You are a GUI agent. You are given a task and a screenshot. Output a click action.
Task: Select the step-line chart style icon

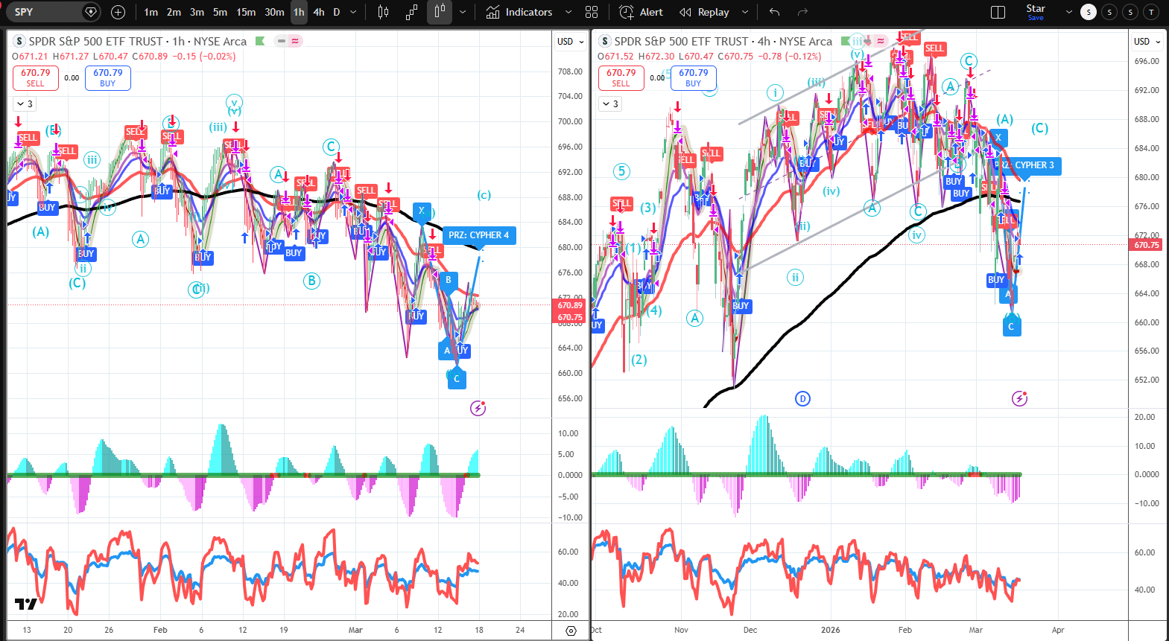pyautogui.click(x=411, y=12)
